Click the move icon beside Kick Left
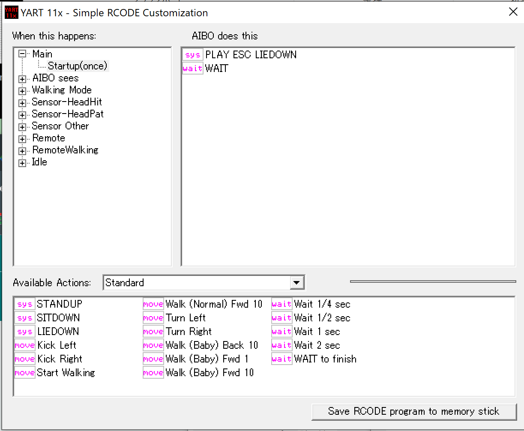524x431 pixels. tap(25, 345)
